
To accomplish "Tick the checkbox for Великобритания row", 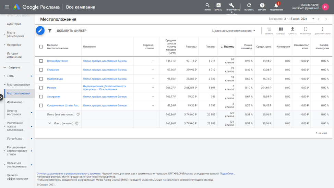I will pos(41,61).
